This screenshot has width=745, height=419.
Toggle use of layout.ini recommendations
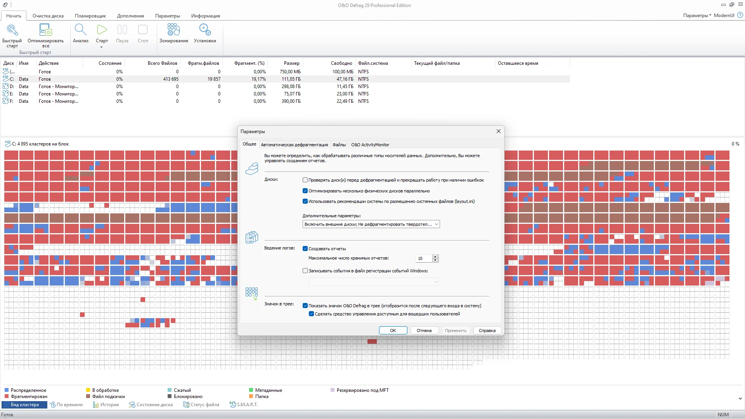point(305,201)
